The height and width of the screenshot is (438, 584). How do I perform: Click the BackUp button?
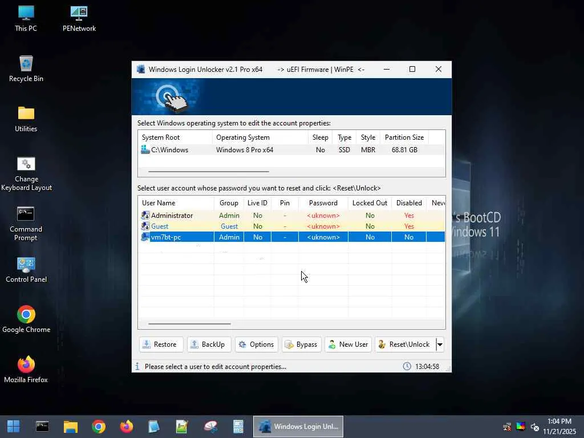(209, 344)
